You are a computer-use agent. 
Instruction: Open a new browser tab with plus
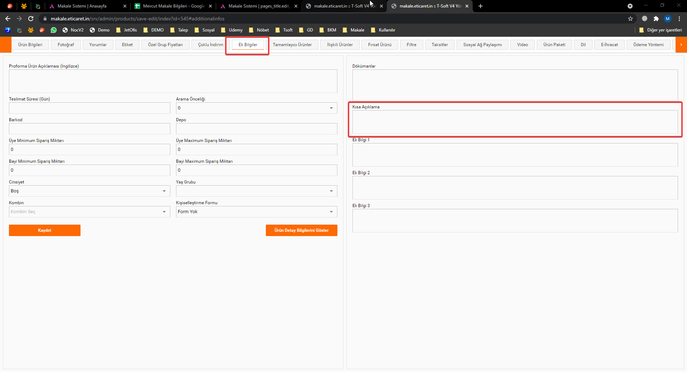(x=481, y=6)
